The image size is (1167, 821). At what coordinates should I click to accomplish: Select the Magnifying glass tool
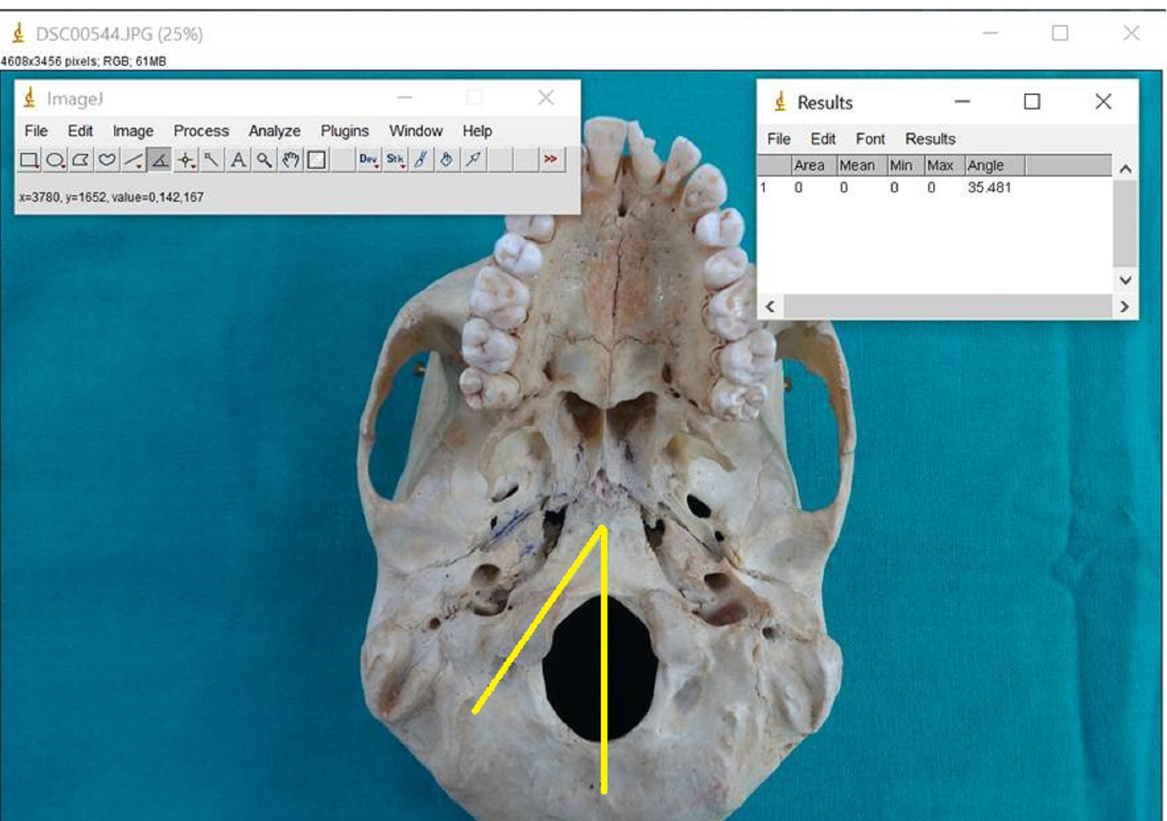(264, 160)
